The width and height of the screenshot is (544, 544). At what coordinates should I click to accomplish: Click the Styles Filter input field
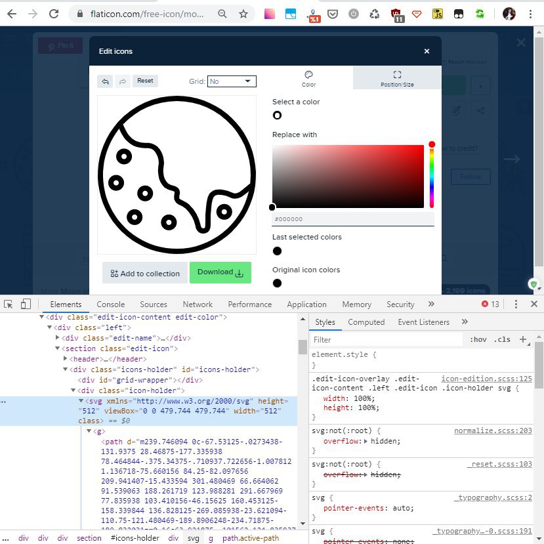(x=386, y=340)
